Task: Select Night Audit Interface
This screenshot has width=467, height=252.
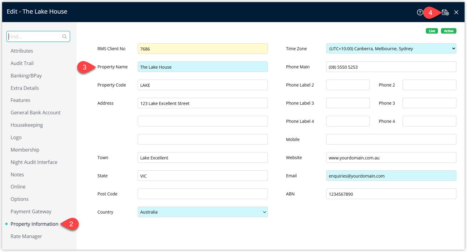Action: (x=34, y=162)
